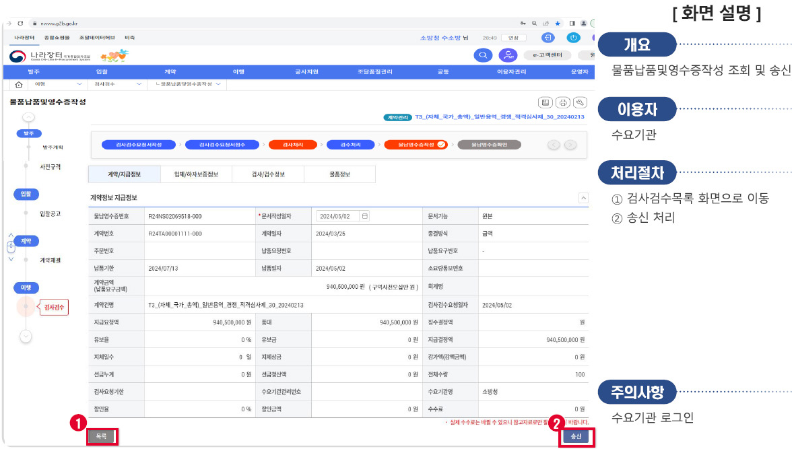Open the 계약 main menu
Screen dimensions: 794x449
[170, 72]
